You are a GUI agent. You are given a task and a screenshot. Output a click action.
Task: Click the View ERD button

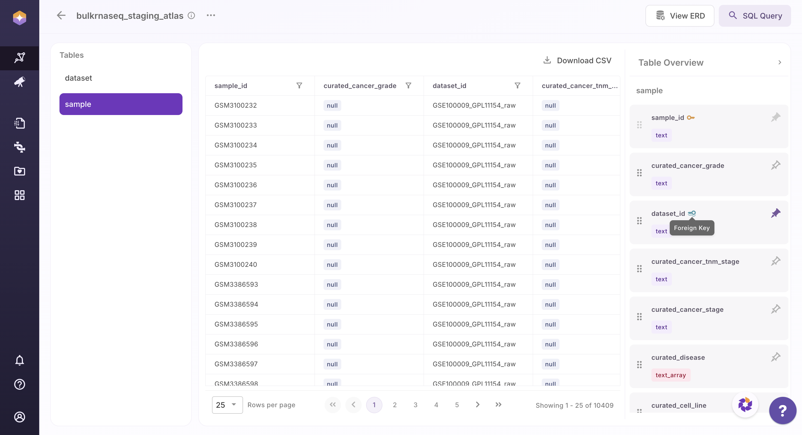680,16
